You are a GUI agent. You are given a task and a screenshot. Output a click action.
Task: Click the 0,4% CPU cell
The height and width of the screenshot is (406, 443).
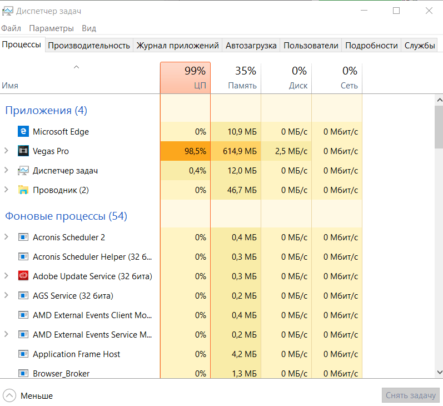click(185, 171)
